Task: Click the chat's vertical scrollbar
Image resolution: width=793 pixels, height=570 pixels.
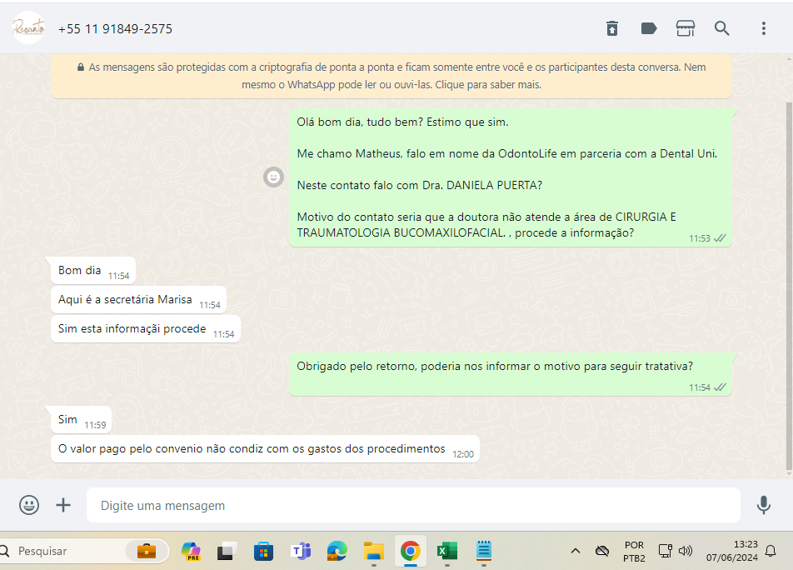Action: pyautogui.click(x=788, y=283)
